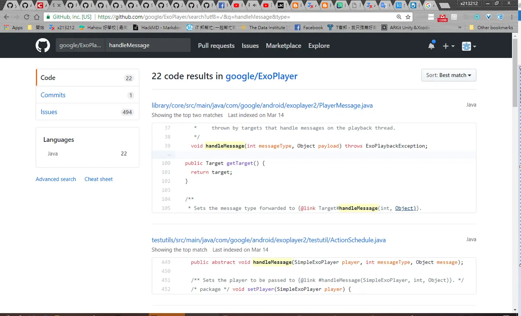The height and width of the screenshot is (316, 521).
Task: Open the Gmail extension icon with the 13398 badge
Action: [x=442, y=18]
